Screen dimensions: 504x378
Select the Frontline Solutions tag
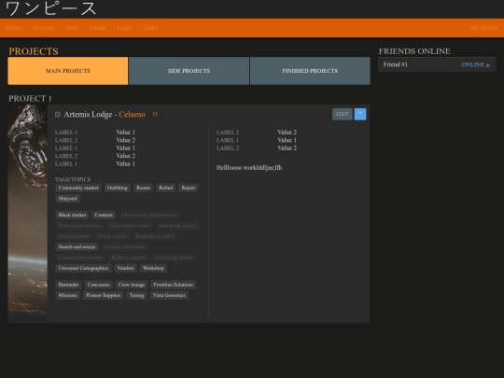coord(174,285)
